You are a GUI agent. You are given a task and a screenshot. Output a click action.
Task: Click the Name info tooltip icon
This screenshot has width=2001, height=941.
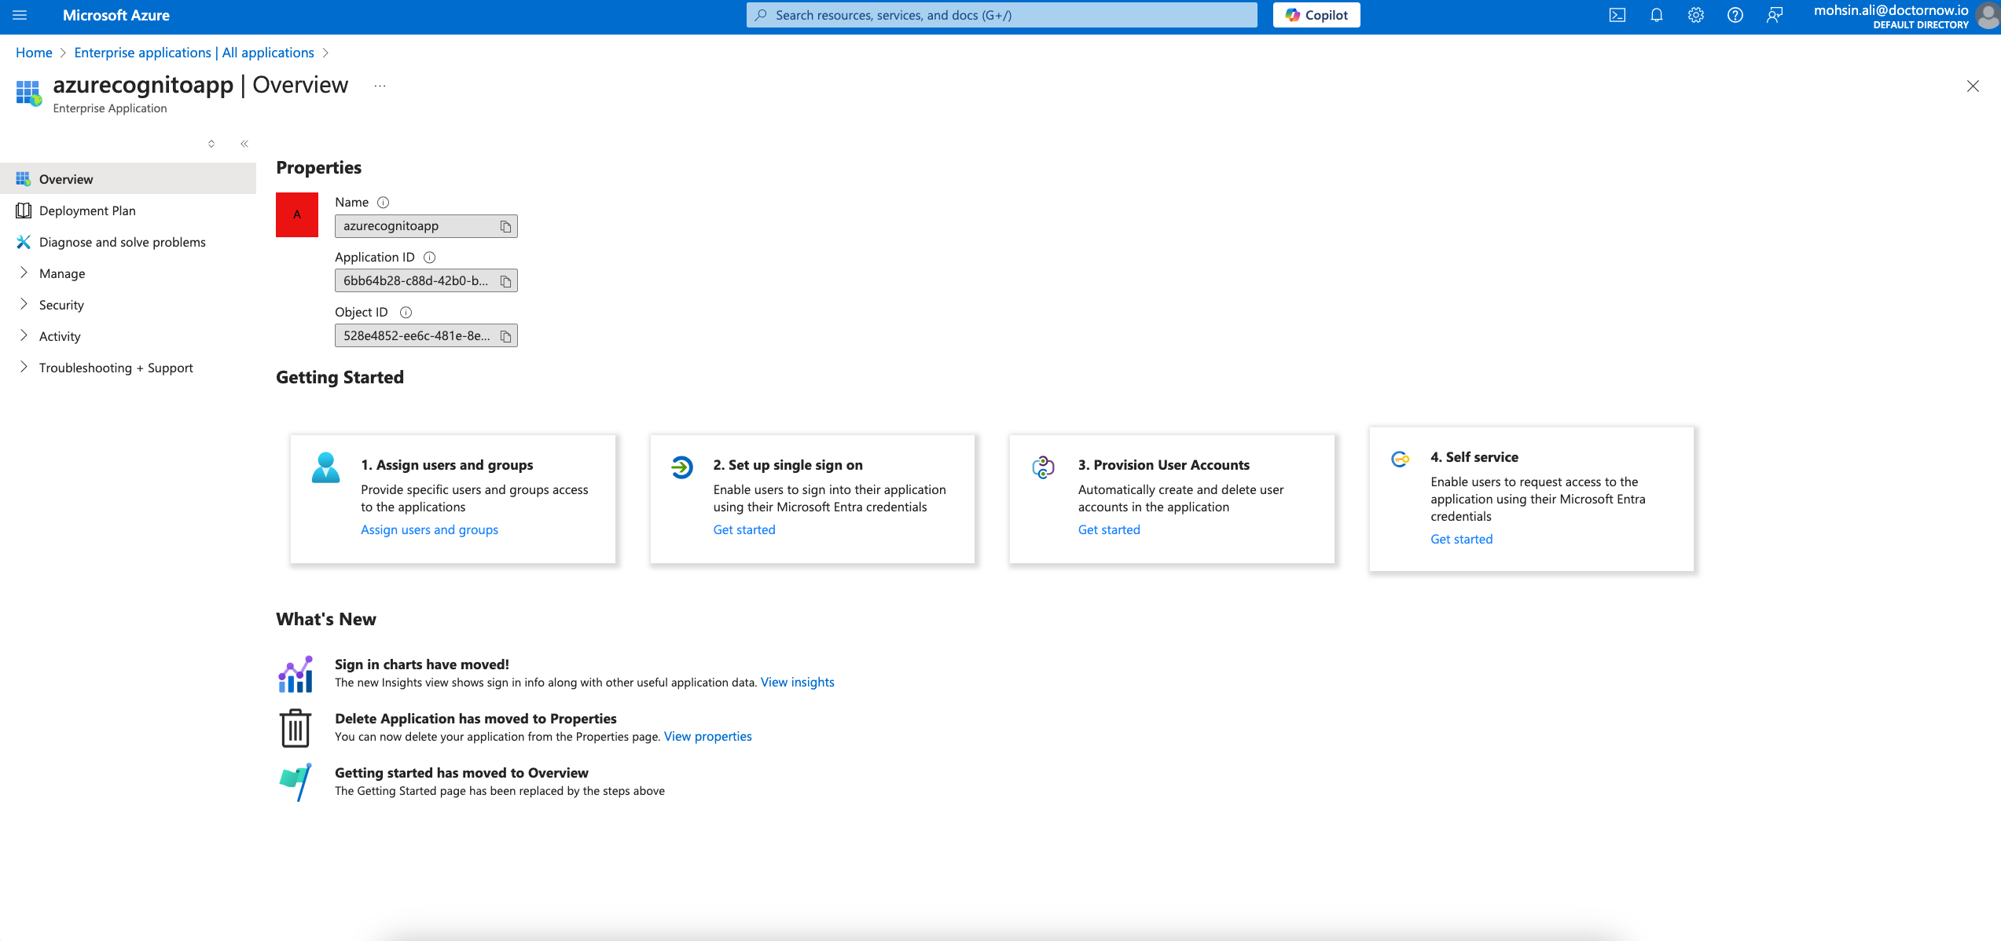tap(383, 203)
